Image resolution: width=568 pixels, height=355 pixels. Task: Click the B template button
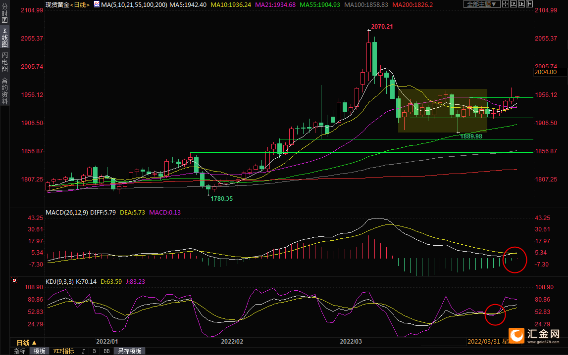94,351
